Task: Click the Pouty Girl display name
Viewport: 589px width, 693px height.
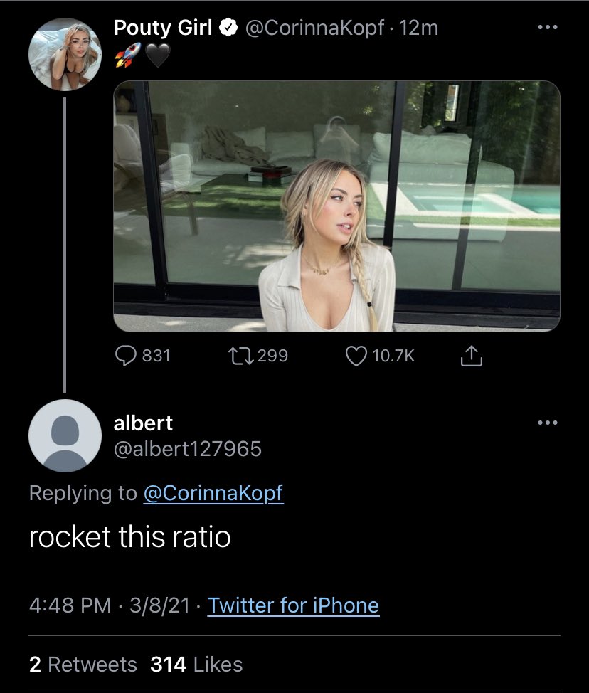Action: (x=163, y=28)
